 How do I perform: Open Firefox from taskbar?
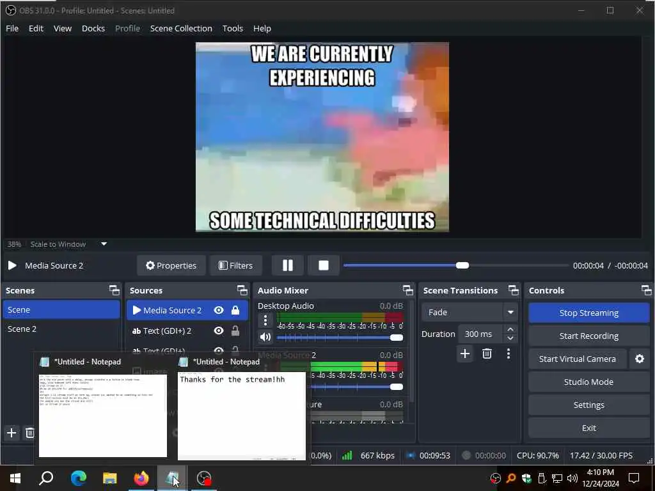tap(141, 478)
